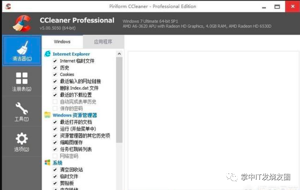Toggle 删除 Index.dat 文件 checkbox

point(55,88)
